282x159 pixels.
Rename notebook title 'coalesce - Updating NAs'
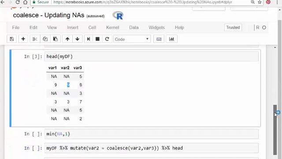[x=48, y=15]
